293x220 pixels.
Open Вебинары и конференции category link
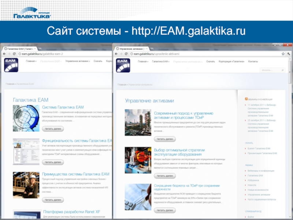(x=261, y=171)
